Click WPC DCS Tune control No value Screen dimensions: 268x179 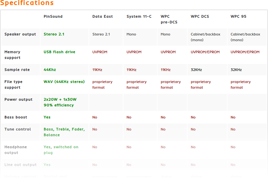pos(193,129)
